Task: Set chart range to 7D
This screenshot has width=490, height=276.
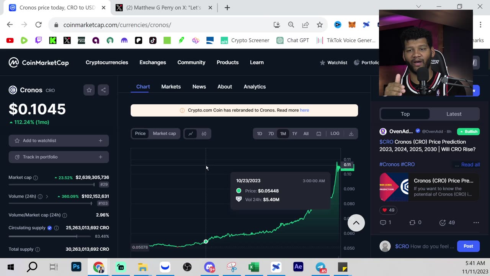Action: 271,133
